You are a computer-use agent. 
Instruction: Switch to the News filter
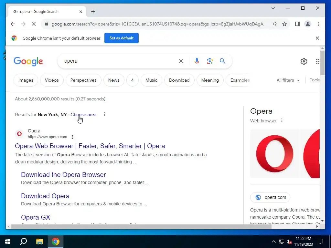(114, 80)
